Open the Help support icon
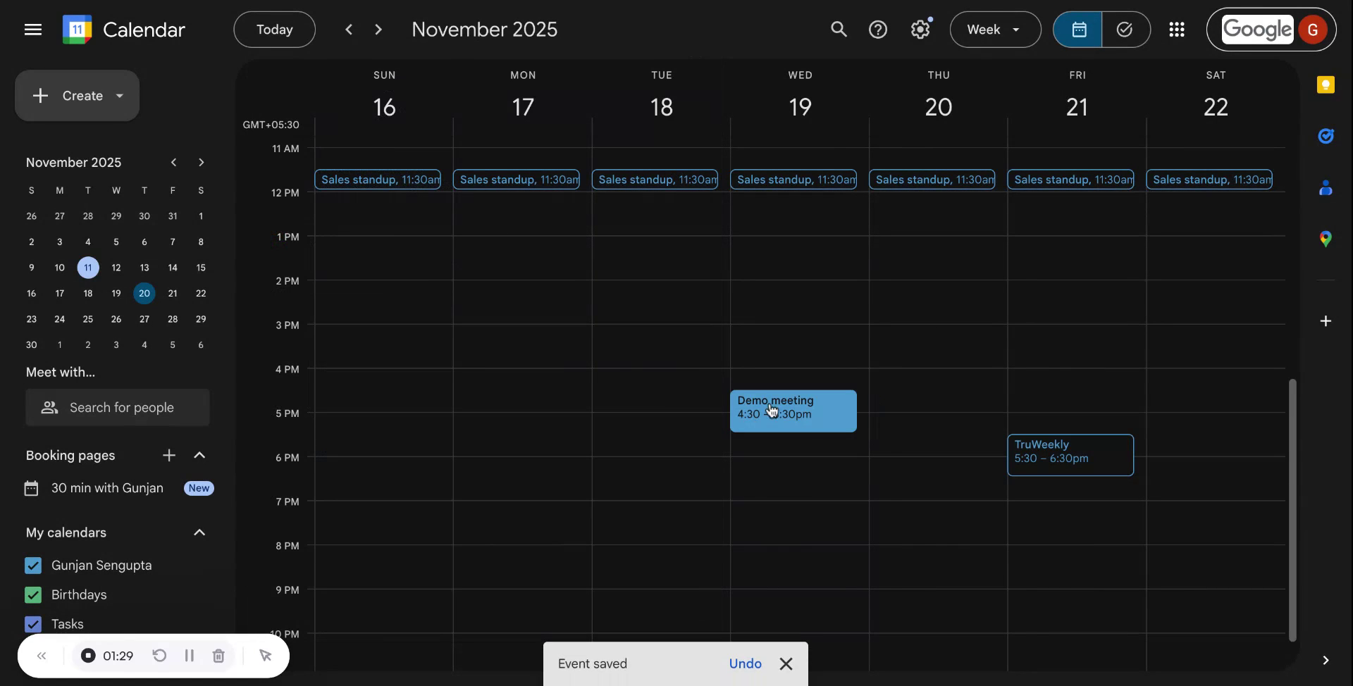 (879, 30)
